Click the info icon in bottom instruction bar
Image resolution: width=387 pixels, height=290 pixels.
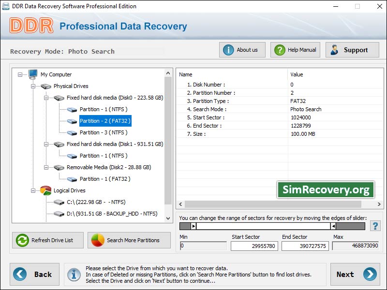[x=74, y=275]
